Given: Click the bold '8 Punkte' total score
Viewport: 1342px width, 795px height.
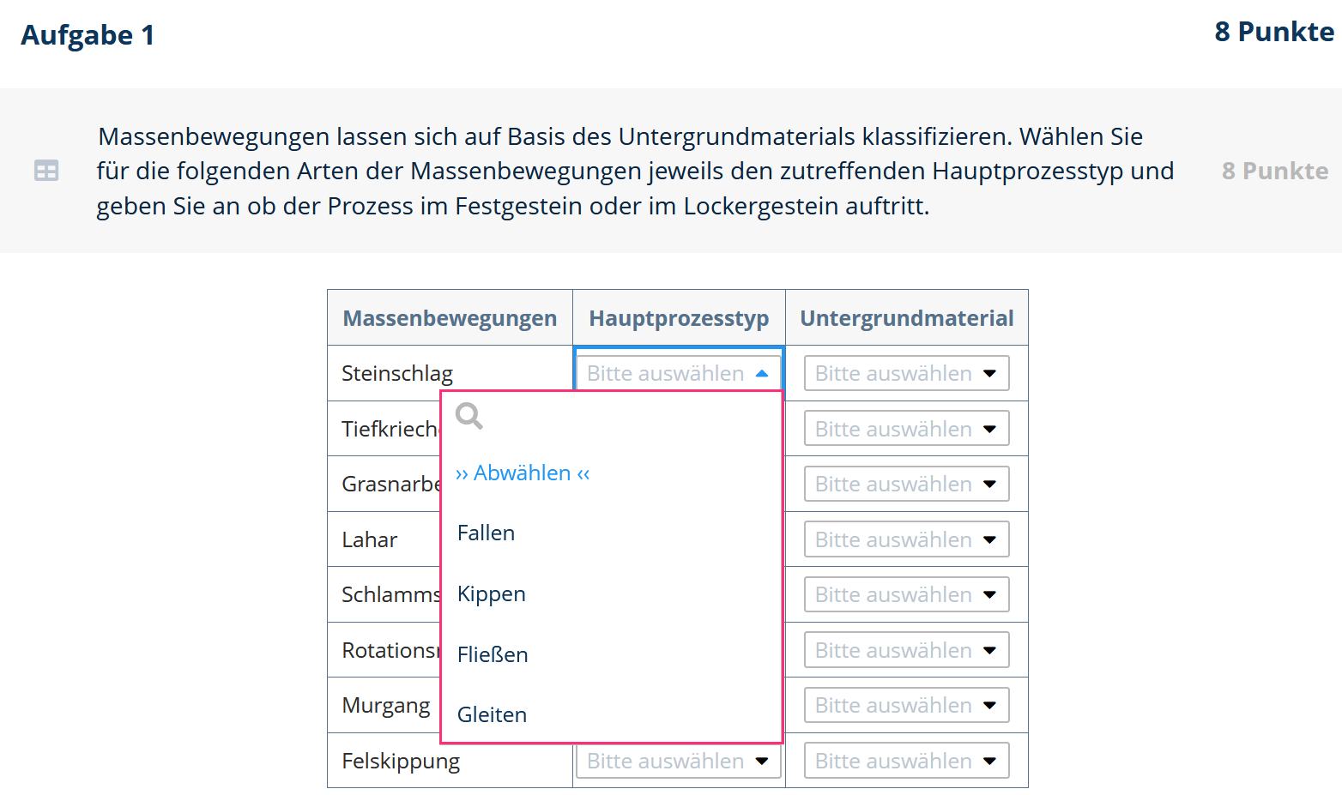Looking at the screenshot, I should pos(1274,32).
